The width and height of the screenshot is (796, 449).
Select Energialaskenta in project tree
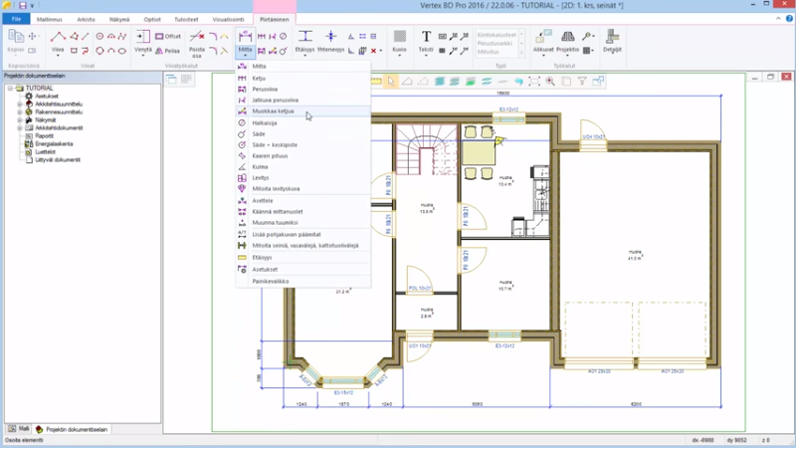(x=52, y=143)
